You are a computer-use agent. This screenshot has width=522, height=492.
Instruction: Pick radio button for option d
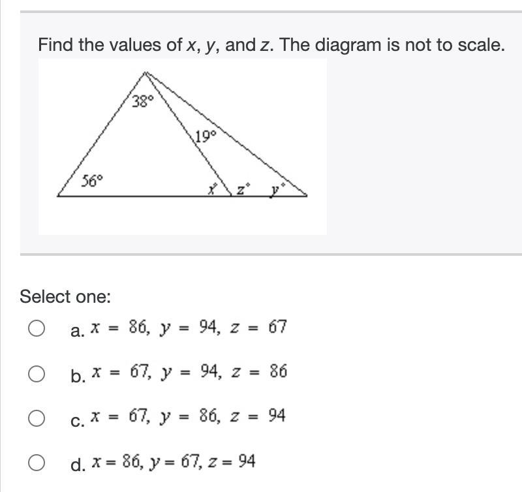[37, 463]
